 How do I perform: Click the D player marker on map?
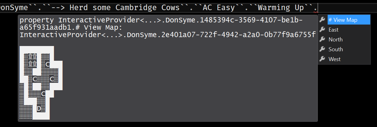coord(39,108)
